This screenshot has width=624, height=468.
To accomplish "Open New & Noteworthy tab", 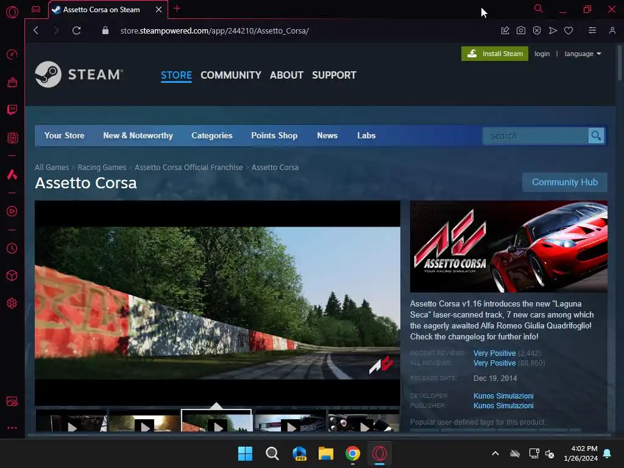I will pos(138,136).
